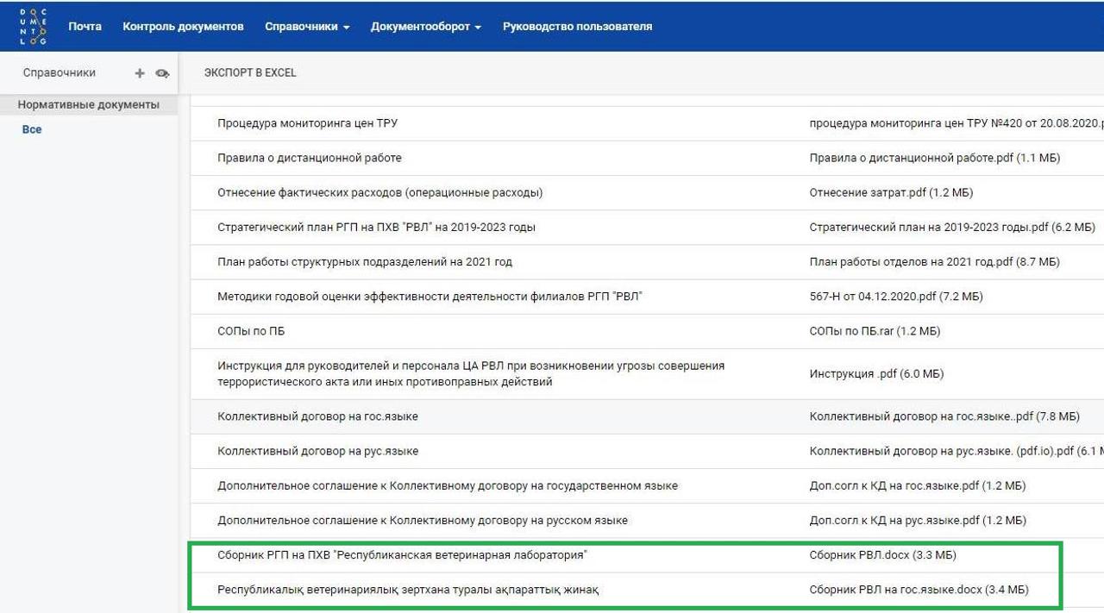The width and height of the screenshot is (1104, 613).
Task: Open row Инструкция для руководителей и персонала
Action: [647, 373]
